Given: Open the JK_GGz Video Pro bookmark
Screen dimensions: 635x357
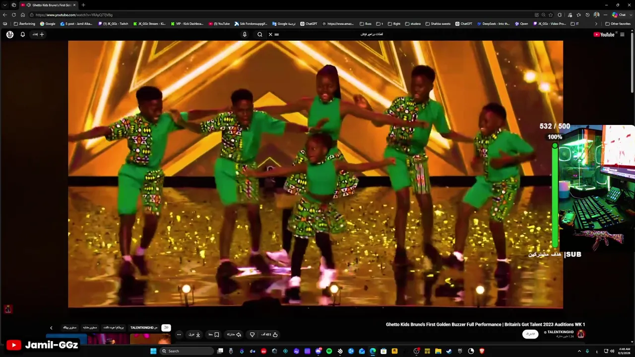Looking at the screenshot, I should point(550,24).
